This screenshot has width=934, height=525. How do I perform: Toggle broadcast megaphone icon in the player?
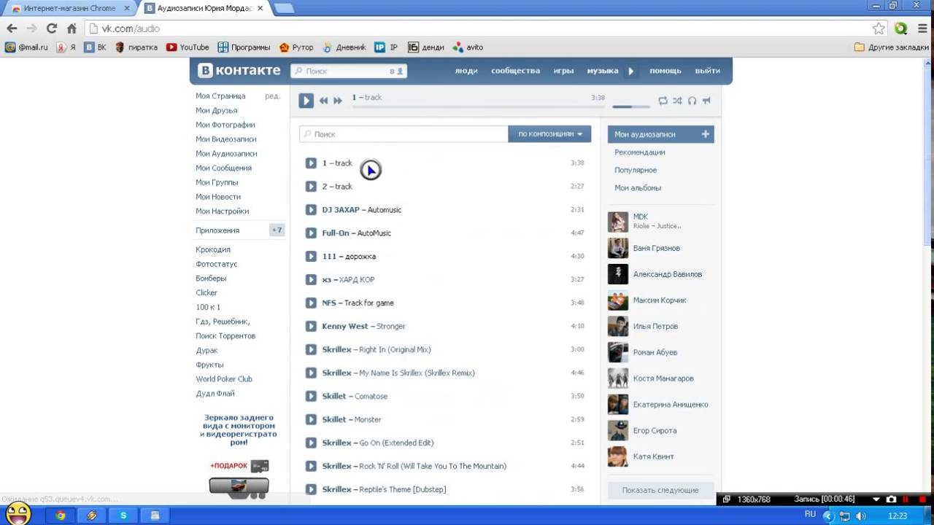click(x=706, y=101)
